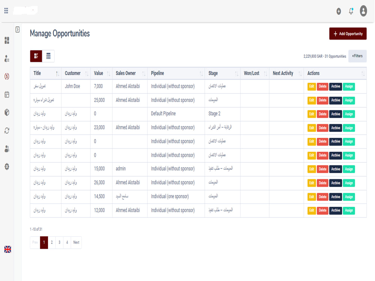Delete the 23,000 value opportunity
This screenshot has height=281, width=375.
pyautogui.click(x=322, y=128)
